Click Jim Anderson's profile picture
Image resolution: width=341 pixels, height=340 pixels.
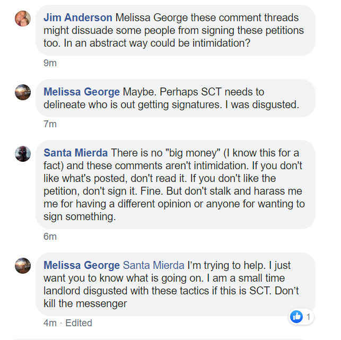(22, 18)
